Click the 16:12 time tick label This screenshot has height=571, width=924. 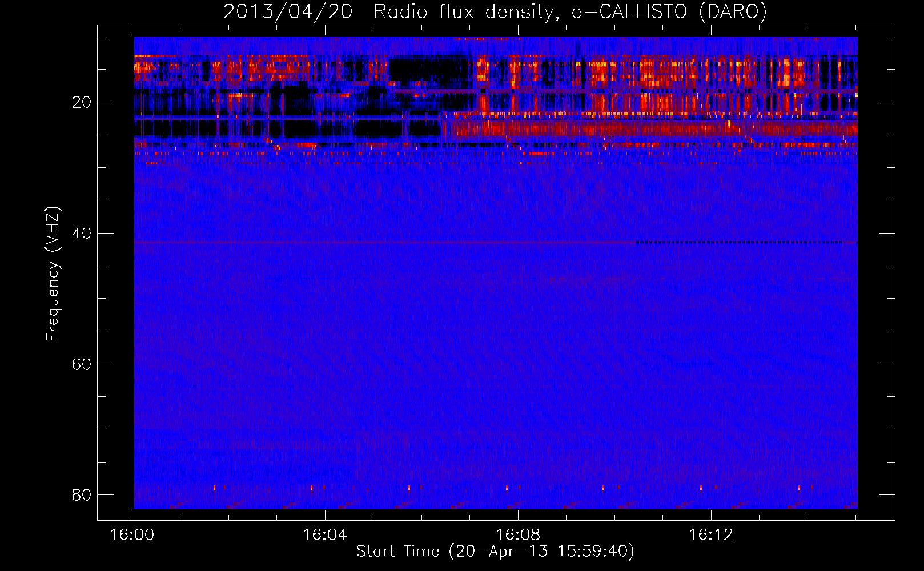tap(711, 535)
